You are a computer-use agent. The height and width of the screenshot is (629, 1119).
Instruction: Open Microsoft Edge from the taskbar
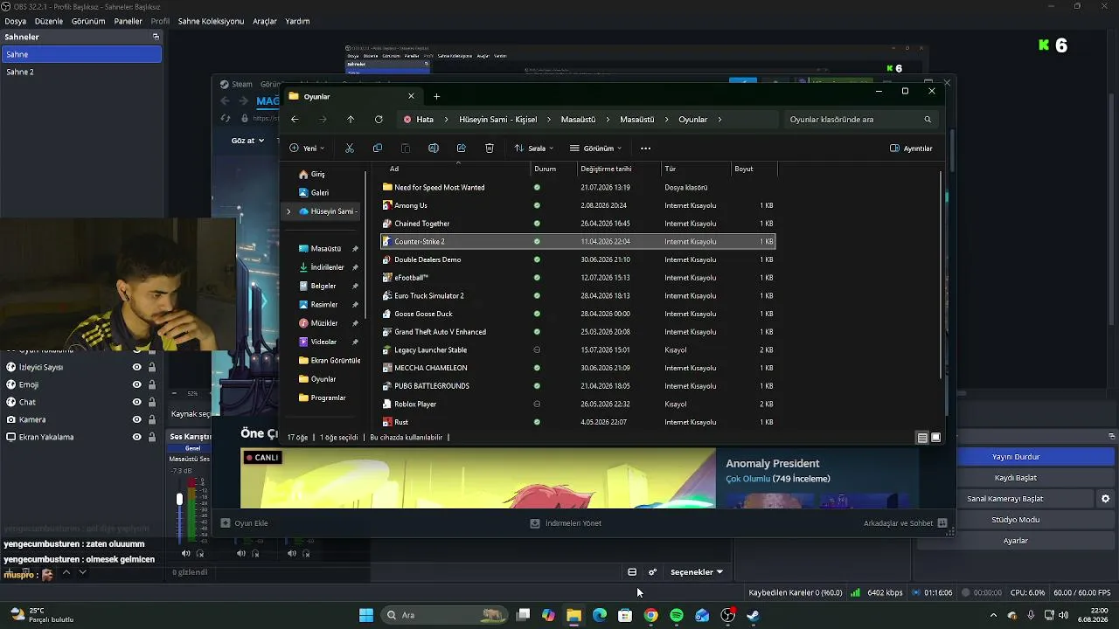(600, 615)
